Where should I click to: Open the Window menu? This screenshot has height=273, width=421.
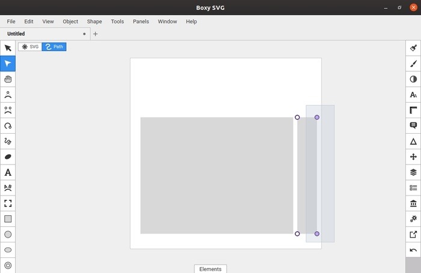167,22
